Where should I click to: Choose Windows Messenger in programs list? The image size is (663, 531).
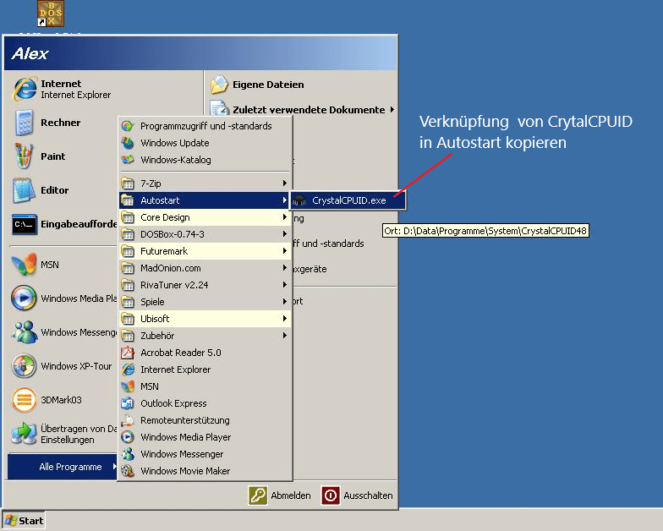(x=205, y=454)
